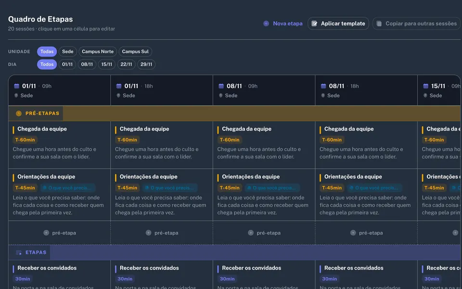Click the list icon in the ETAPAS header
Screen dimensions: 462x289
coord(19,252)
